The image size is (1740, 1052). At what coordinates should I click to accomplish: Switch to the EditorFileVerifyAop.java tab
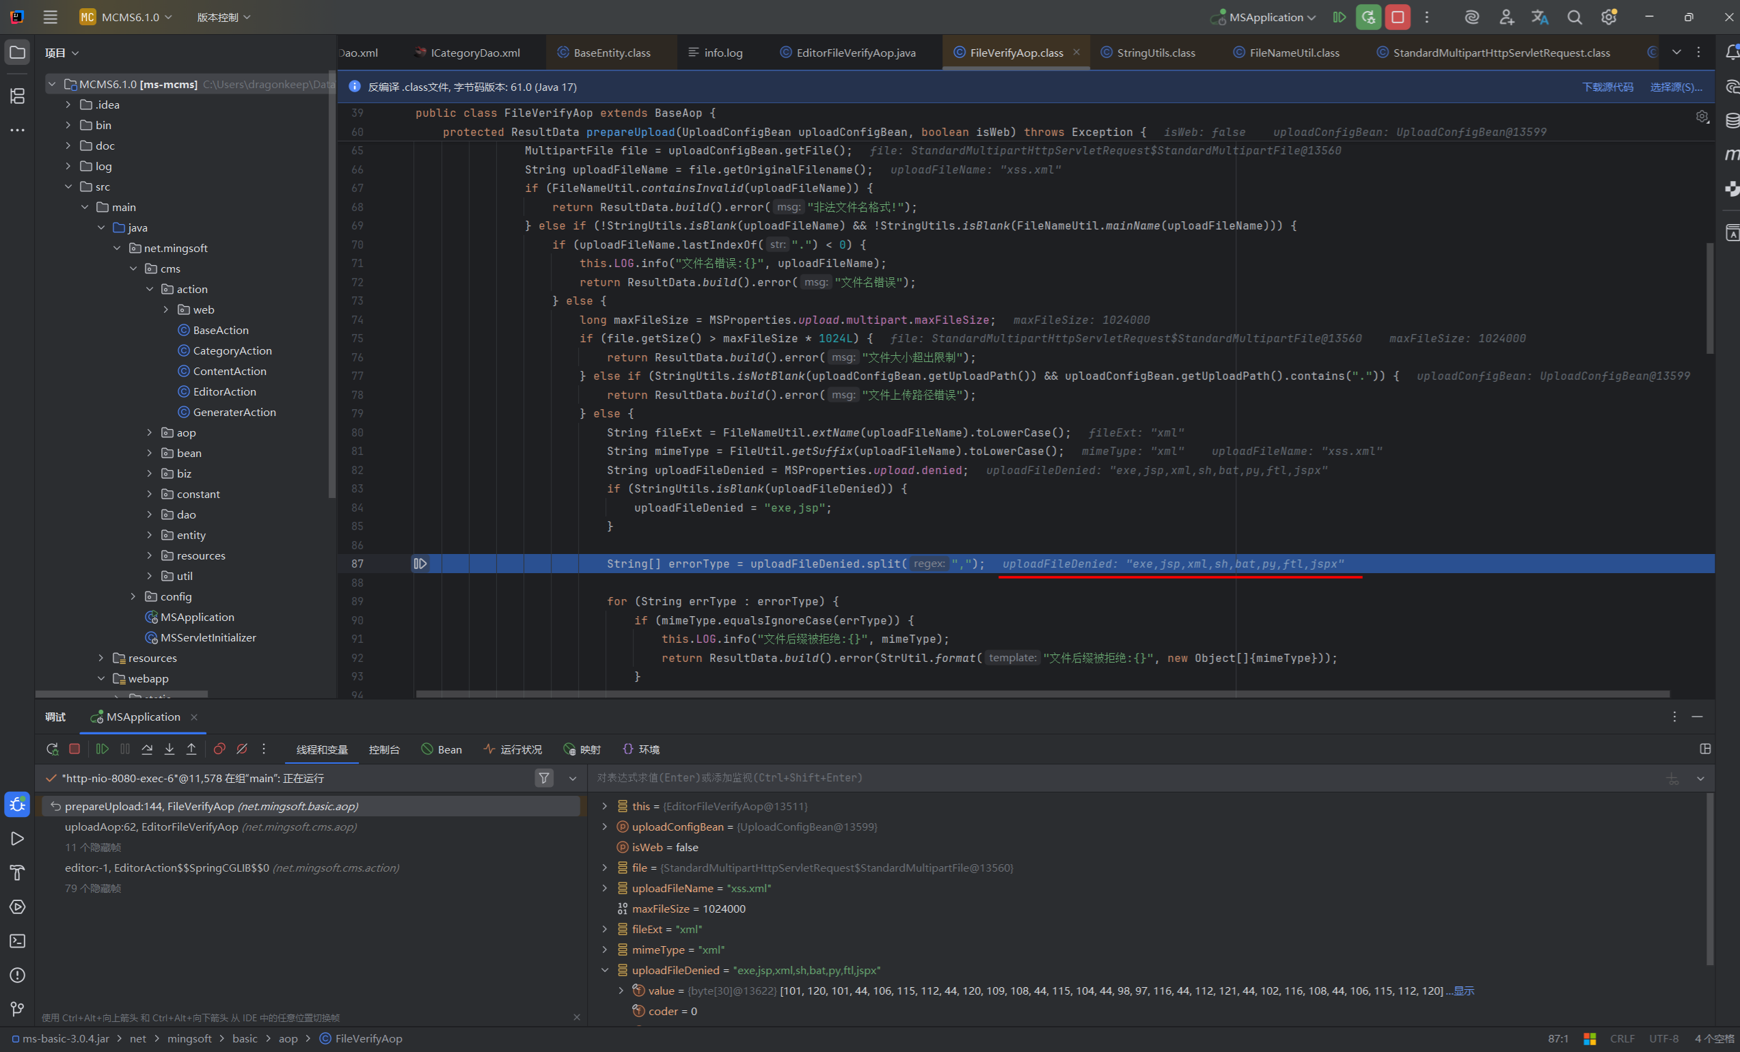click(x=855, y=53)
